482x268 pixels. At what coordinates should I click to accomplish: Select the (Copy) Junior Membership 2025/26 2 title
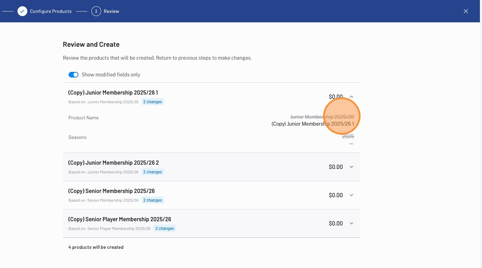tap(113, 163)
